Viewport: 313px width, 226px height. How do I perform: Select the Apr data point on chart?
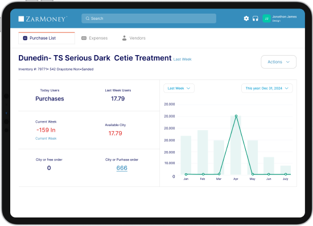click(x=236, y=116)
